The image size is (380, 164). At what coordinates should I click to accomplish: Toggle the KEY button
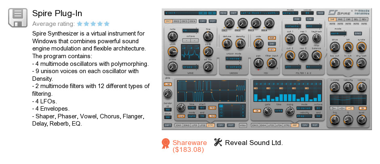pyautogui.click(x=272, y=50)
